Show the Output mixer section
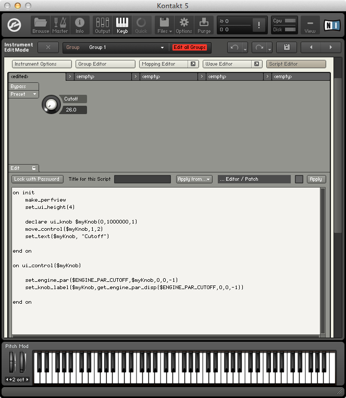This screenshot has width=346, height=398. click(102, 24)
